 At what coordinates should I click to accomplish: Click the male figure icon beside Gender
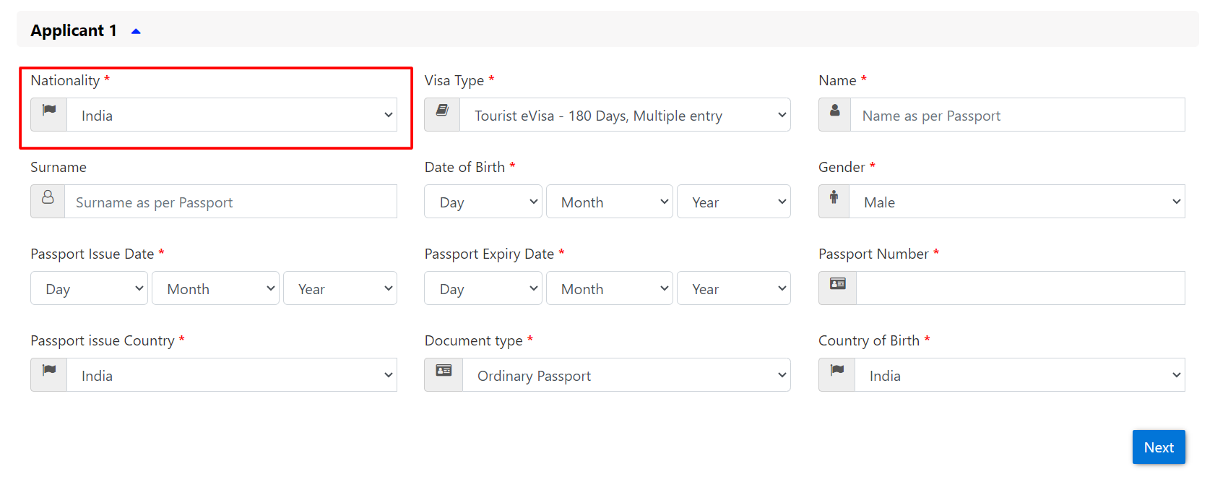[834, 197]
